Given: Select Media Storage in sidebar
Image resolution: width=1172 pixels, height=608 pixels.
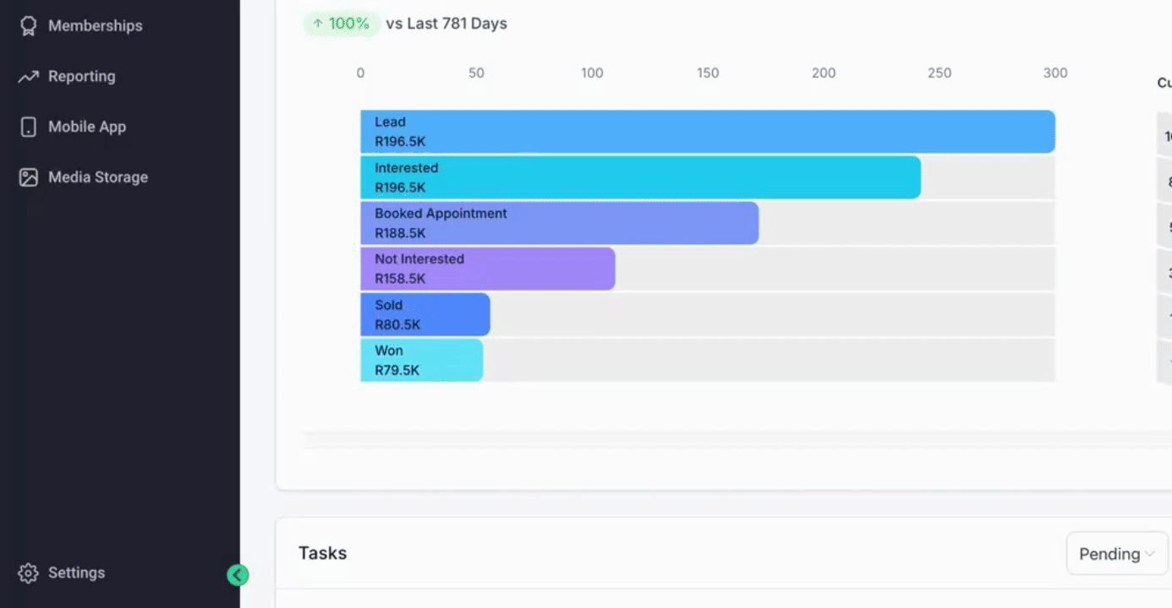Looking at the screenshot, I should (97, 178).
